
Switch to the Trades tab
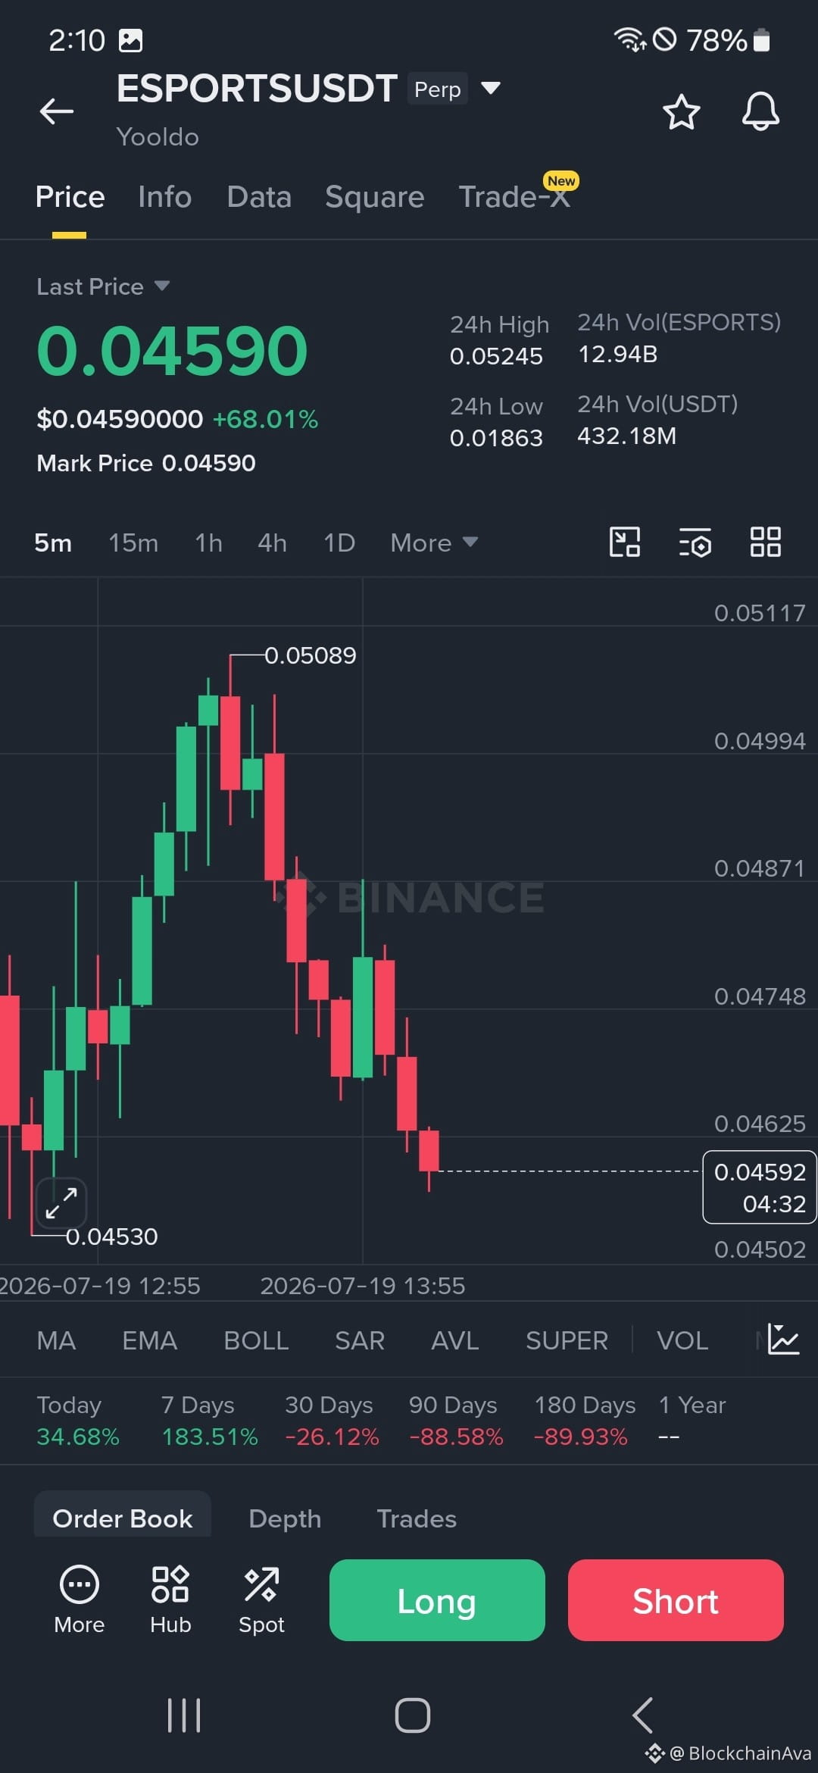click(x=417, y=1518)
